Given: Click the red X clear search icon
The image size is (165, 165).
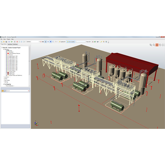Looking at the screenshot, I should (29, 91).
